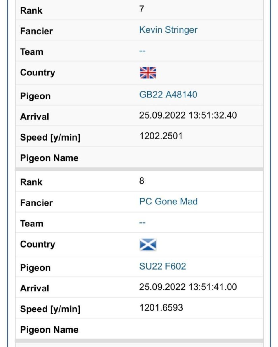Image resolution: width=278 pixels, height=347 pixels.
Task: Open pigeon GB22 A48140 link
Action: click(x=168, y=95)
